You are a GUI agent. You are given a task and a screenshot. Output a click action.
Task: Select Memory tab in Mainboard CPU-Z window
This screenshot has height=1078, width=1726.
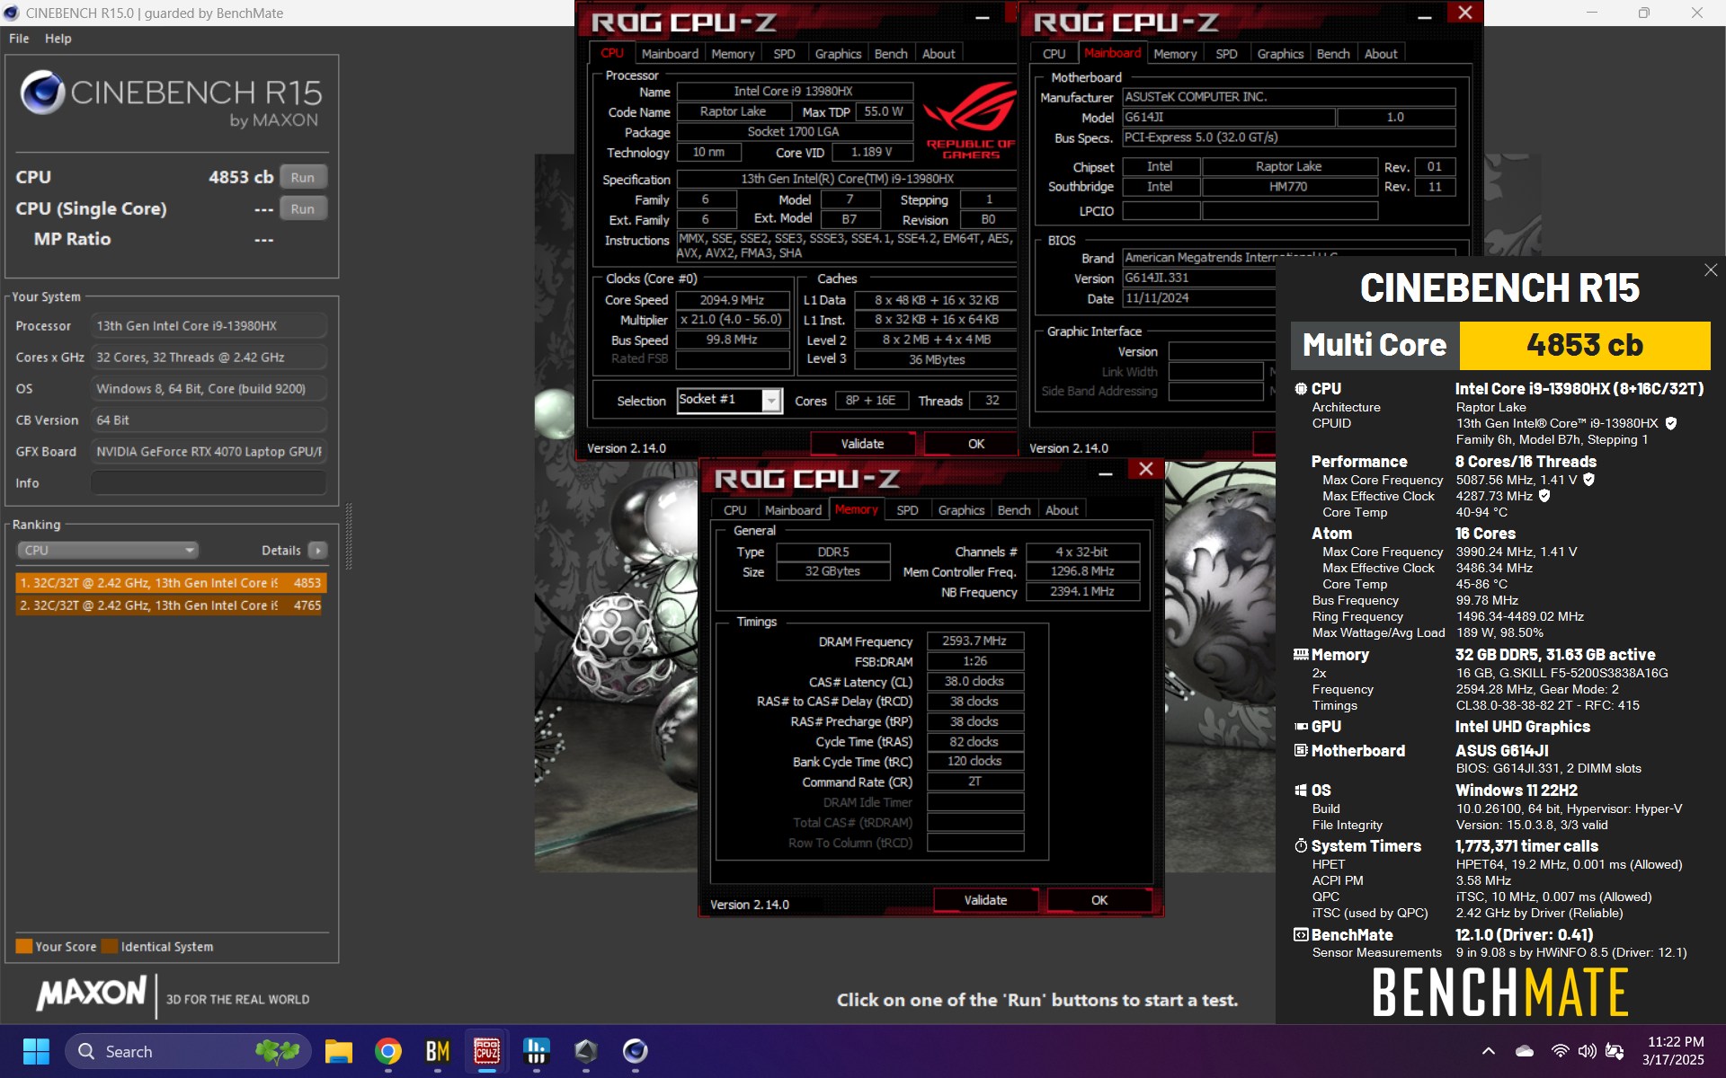[x=1175, y=54]
